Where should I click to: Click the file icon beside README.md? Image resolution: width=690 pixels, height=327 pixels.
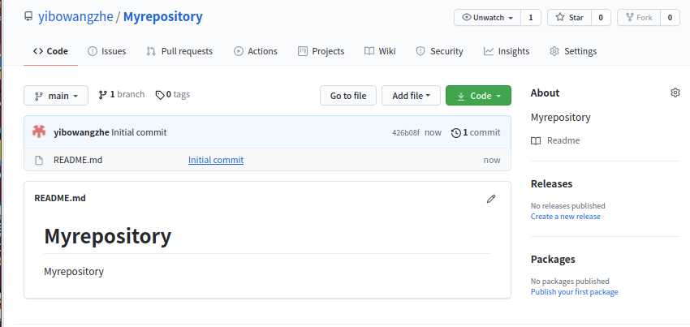pyautogui.click(x=39, y=160)
